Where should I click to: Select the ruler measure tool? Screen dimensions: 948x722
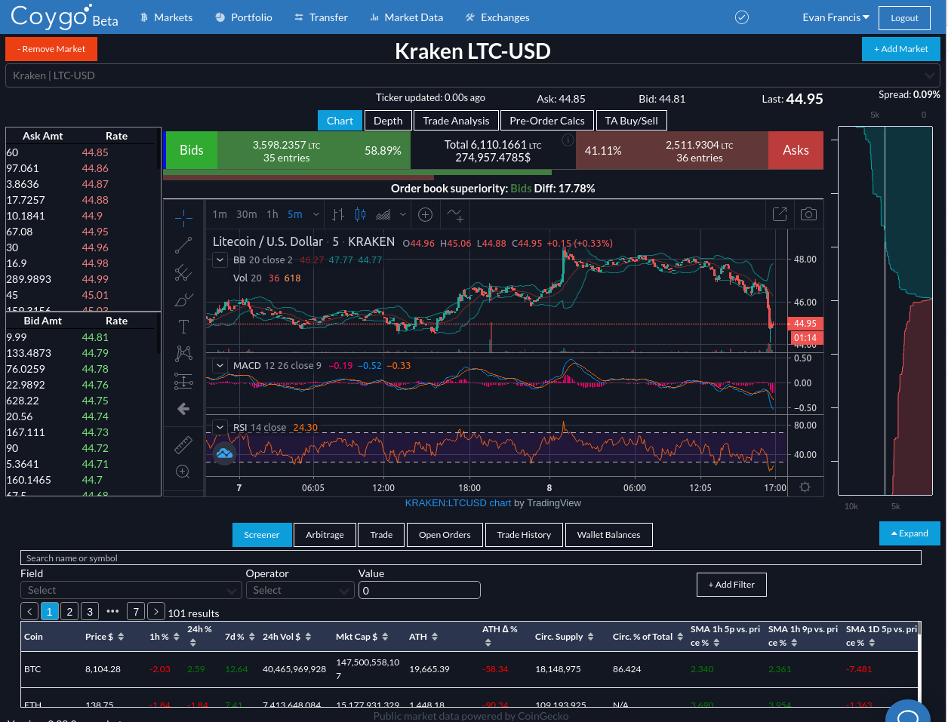coord(183,444)
